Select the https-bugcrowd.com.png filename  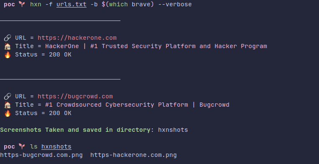41,155
